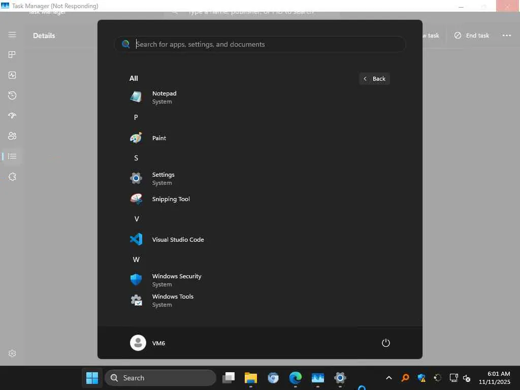Select Task Manager Details page icon
Screen dimensions: 520x390
(x=12, y=156)
